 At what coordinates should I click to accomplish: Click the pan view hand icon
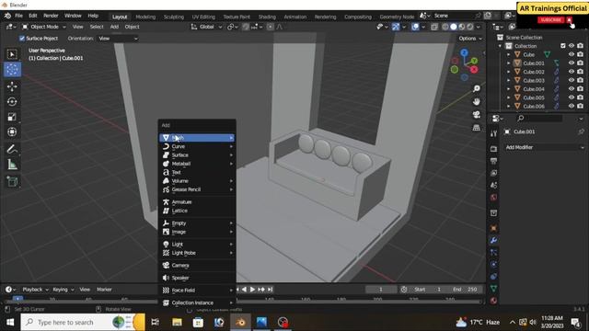click(477, 102)
